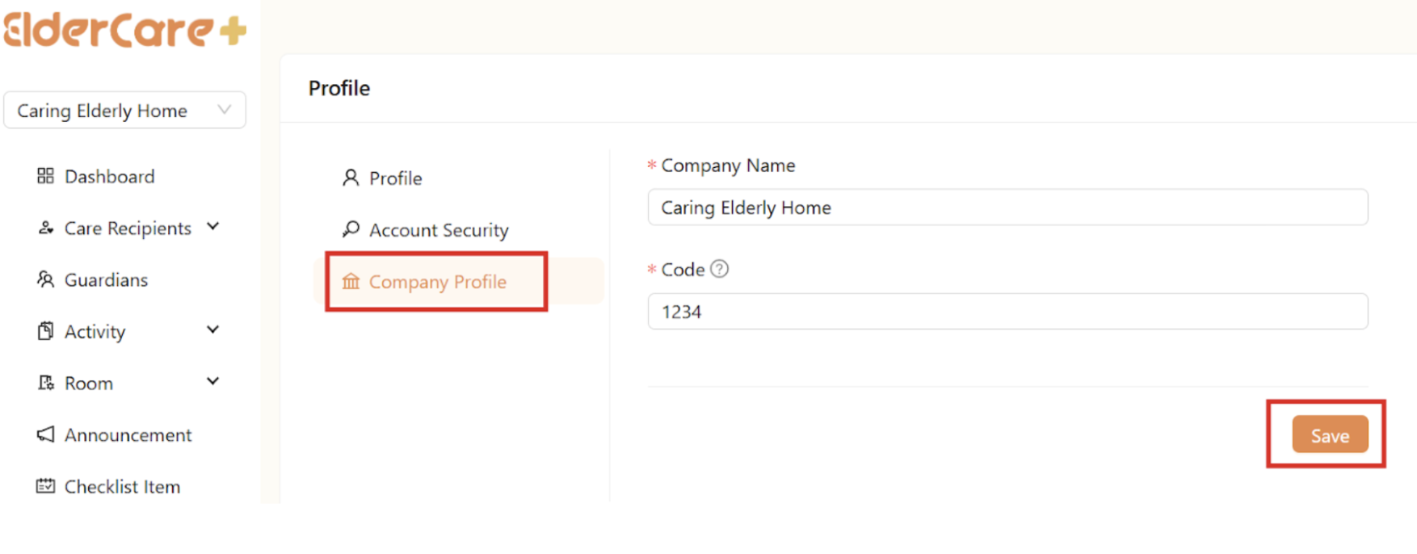The image size is (1417, 554).
Task: Switch to the Account Security tab
Action: click(438, 229)
